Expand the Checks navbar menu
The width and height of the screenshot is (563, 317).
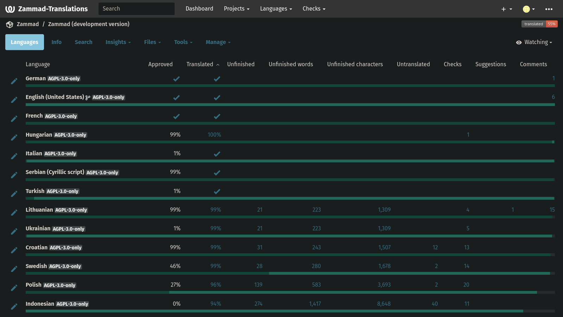click(x=314, y=9)
